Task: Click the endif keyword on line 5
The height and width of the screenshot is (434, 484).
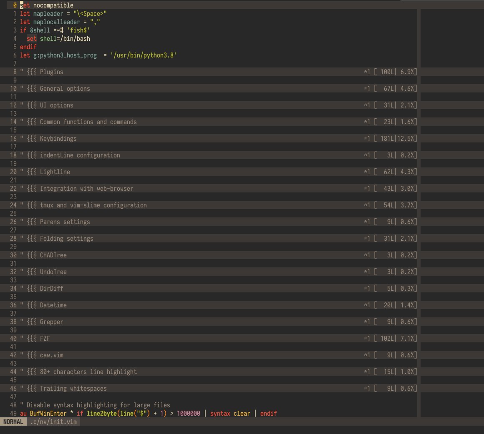Action: 28,47
